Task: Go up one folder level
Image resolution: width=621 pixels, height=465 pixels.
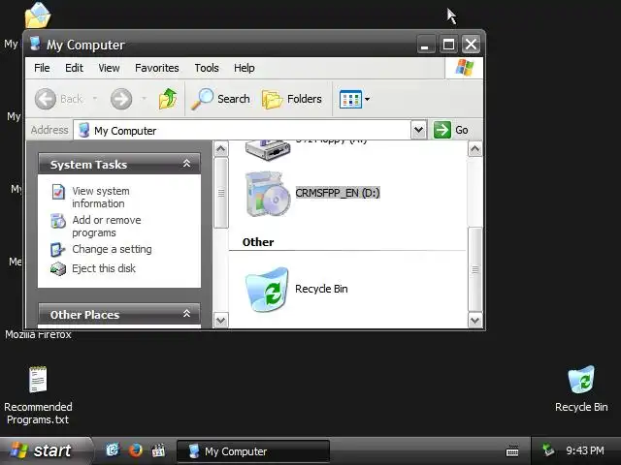Action: [168, 99]
